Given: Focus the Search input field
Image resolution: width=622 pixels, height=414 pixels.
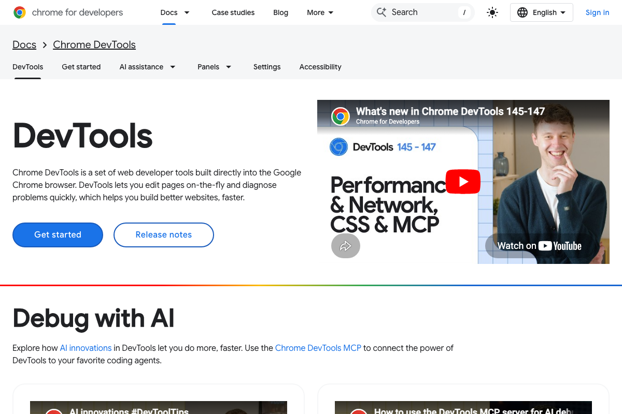Looking at the screenshot, I should coord(423,12).
